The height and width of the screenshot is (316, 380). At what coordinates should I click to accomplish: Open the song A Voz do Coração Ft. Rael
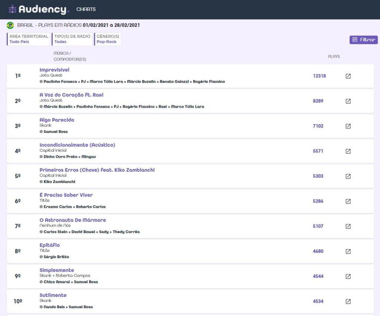(x=71, y=95)
